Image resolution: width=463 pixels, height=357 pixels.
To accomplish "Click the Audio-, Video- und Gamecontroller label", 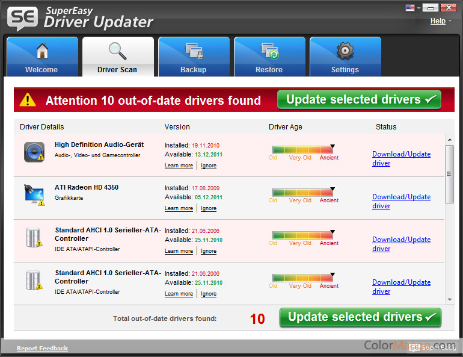I will coord(97,155).
